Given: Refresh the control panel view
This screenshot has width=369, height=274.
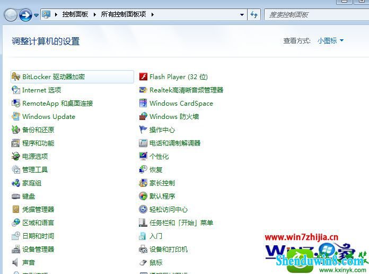Looking at the screenshot, I should [254, 15].
